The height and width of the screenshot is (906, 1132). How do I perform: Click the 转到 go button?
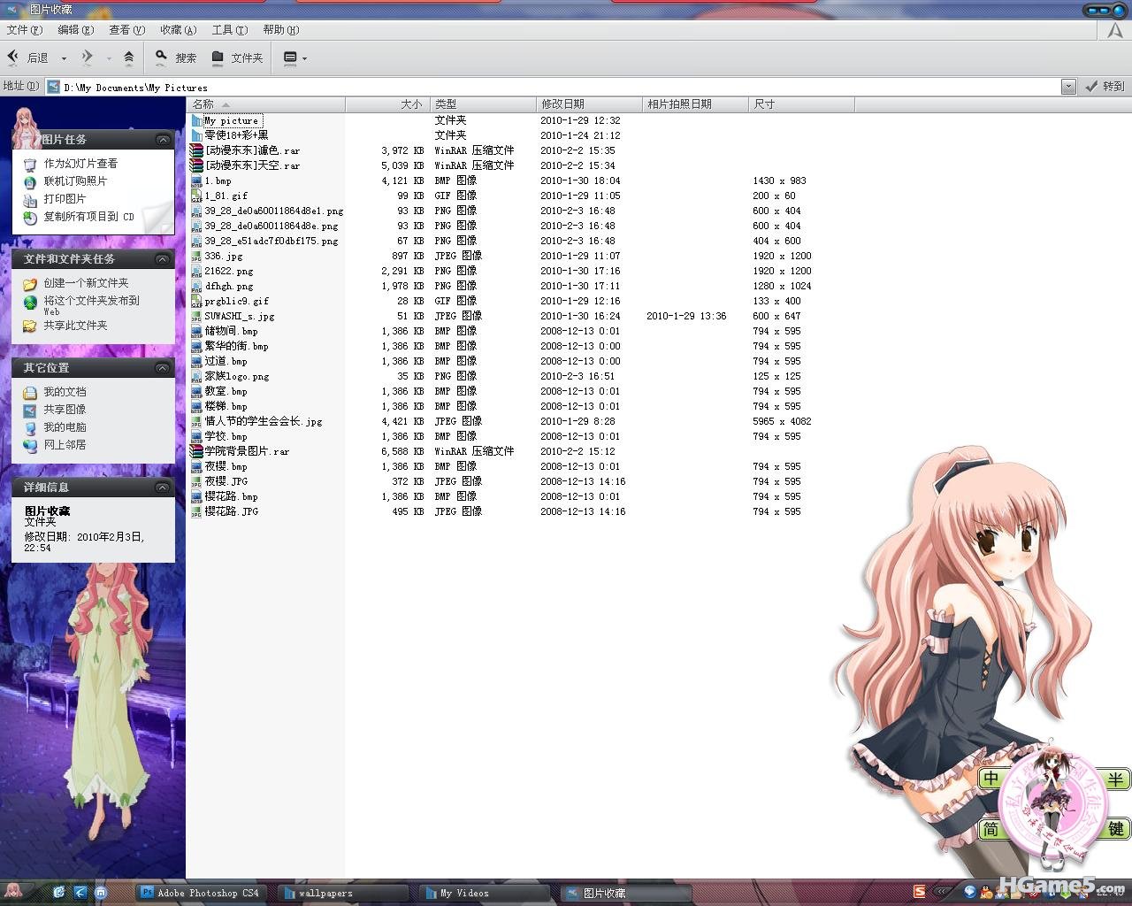1105,86
